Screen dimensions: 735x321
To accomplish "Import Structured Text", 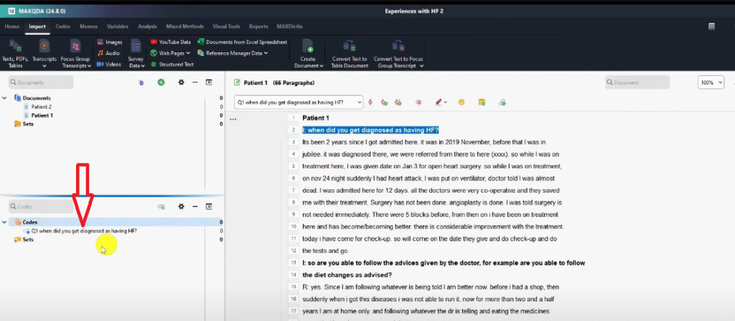I will (172, 64).
